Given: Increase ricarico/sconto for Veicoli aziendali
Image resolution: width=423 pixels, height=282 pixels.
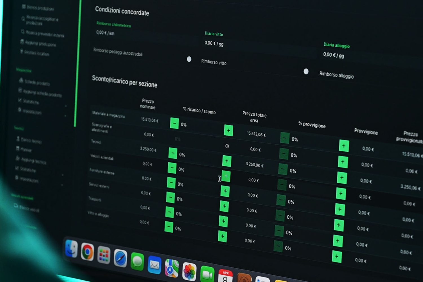Looking at the screenshot, I should [x=226, y=176].
